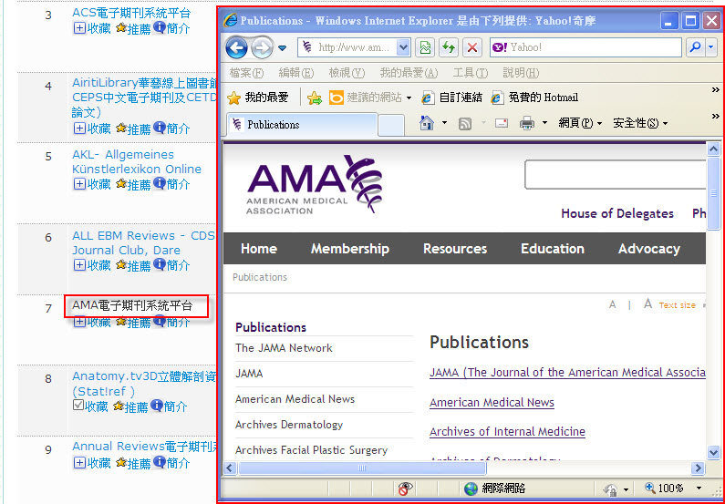This screenshot has width=725, height=504.
Task: Open search provider dropdown arrow
Action: click(x=711, y=47)
